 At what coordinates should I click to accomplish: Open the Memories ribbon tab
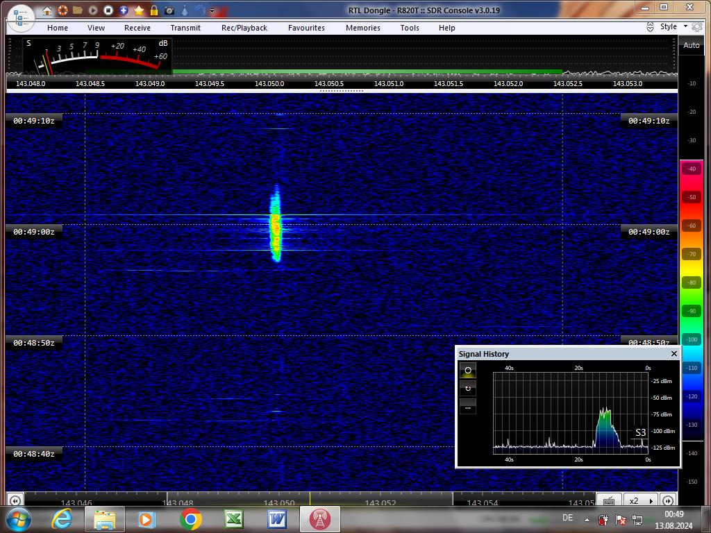(x=363, y=28)
